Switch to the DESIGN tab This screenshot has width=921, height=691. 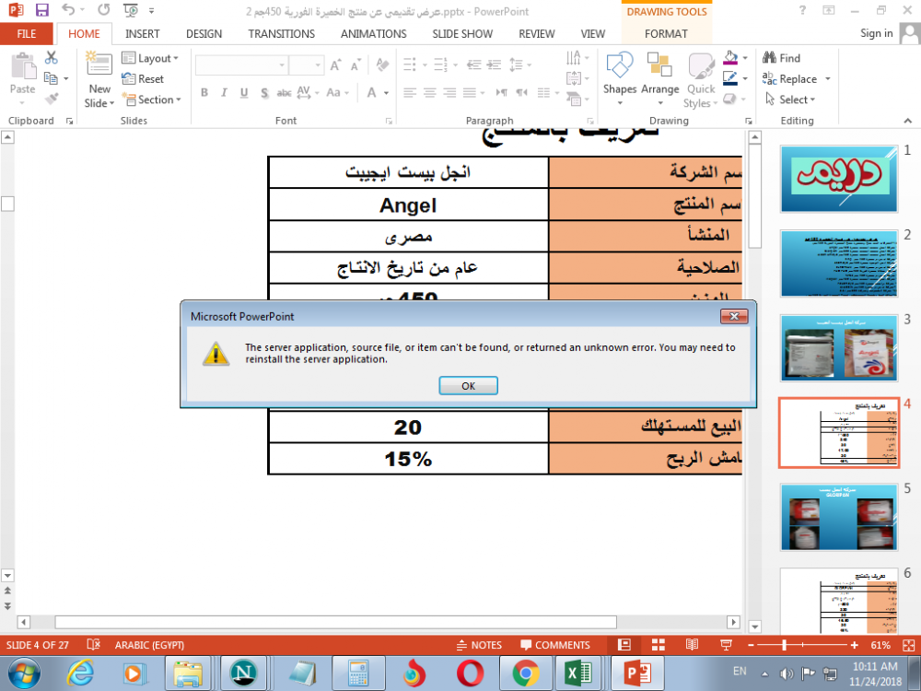204,34
